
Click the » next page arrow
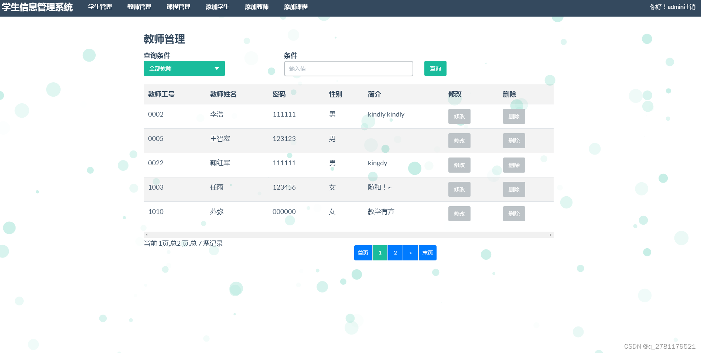coord(411,253)
